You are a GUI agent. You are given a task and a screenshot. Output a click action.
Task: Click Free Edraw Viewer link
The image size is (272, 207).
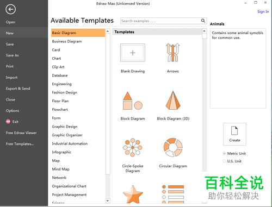click(21, 133)
